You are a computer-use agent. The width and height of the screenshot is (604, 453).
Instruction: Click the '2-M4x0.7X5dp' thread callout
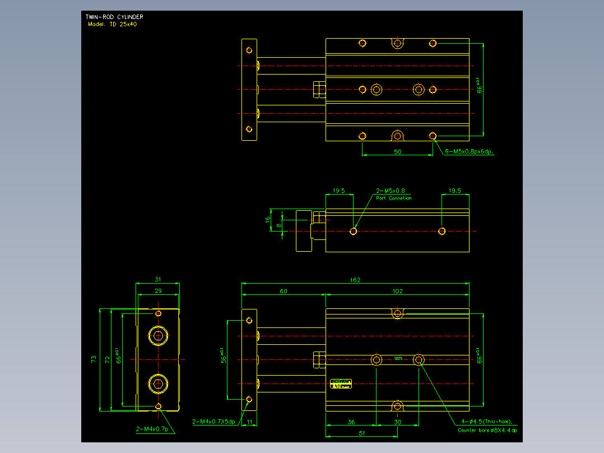click(x=214, y=422)
